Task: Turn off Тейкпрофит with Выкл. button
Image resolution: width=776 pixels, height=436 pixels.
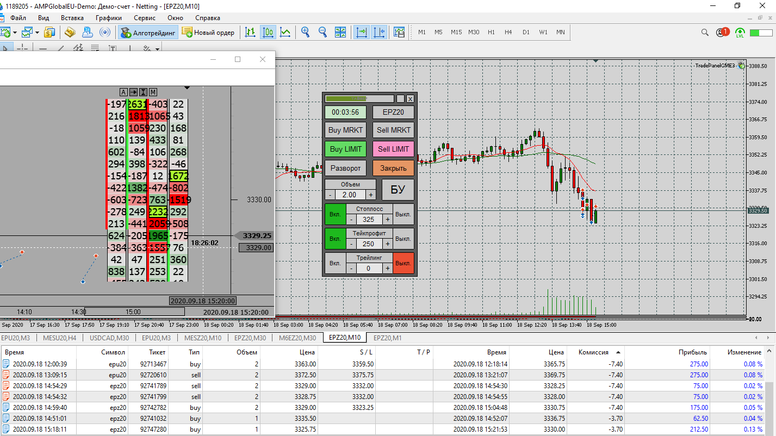Action: pos(403,239)
